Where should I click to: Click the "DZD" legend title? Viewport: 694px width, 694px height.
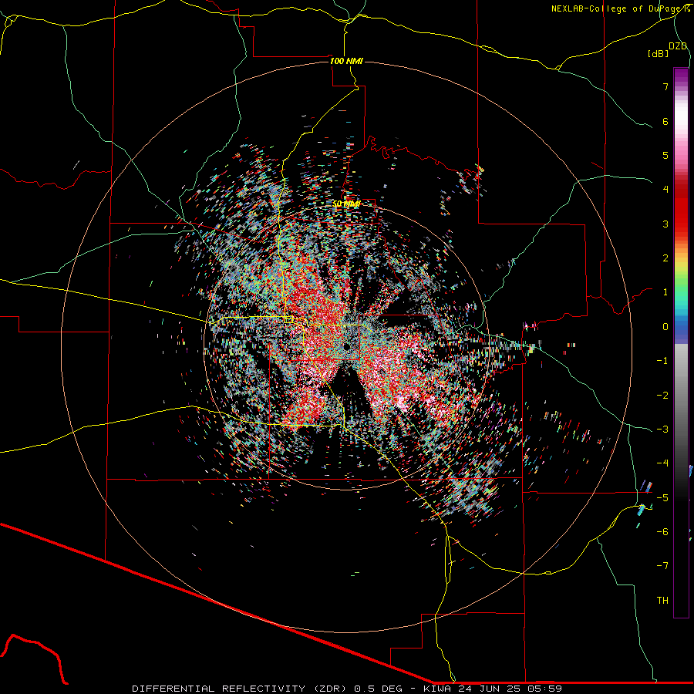coord(678,46)
